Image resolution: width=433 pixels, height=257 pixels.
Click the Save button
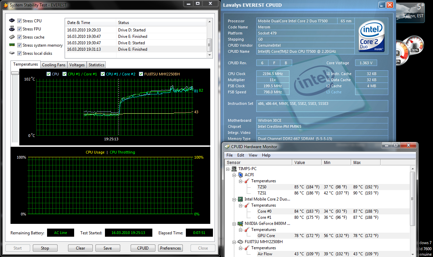pyautogui.click(x=108, y=248)
